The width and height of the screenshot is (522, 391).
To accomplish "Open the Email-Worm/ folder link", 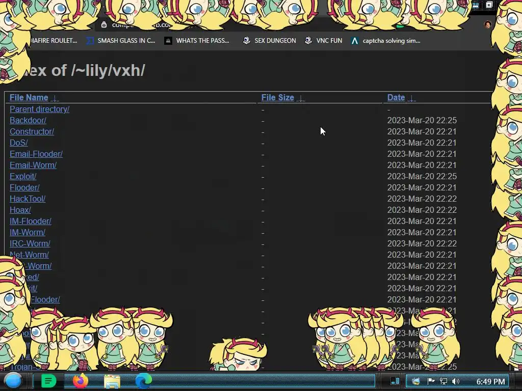I will point(33,165).
